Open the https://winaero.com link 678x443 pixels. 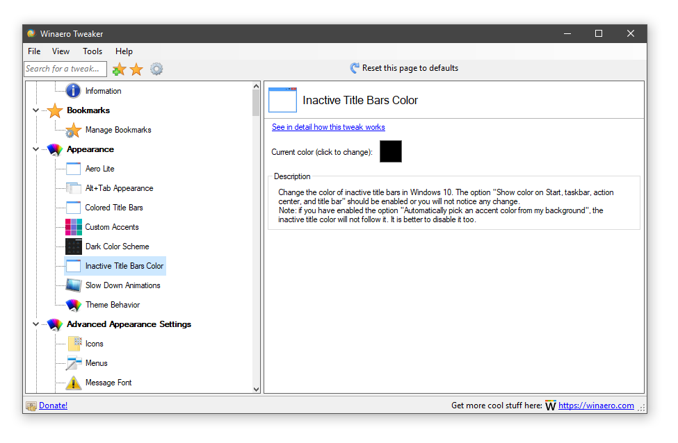(x=596, y=406)
